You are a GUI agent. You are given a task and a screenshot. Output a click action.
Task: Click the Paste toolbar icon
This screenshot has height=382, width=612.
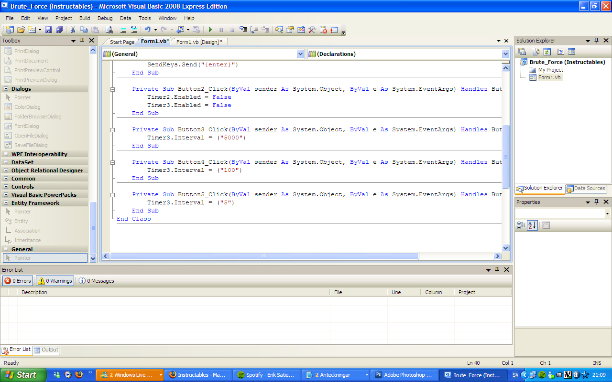coord(95,30)
